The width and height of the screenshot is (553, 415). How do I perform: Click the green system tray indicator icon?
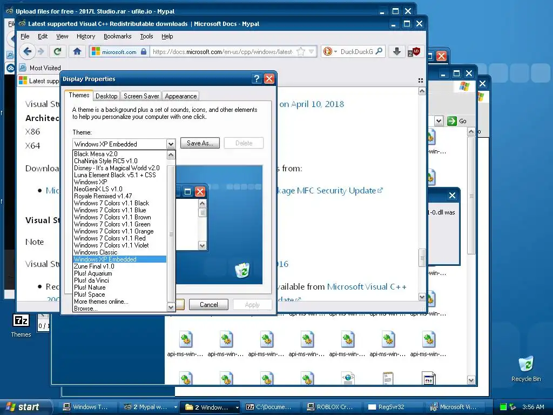(x=503, y=407)
